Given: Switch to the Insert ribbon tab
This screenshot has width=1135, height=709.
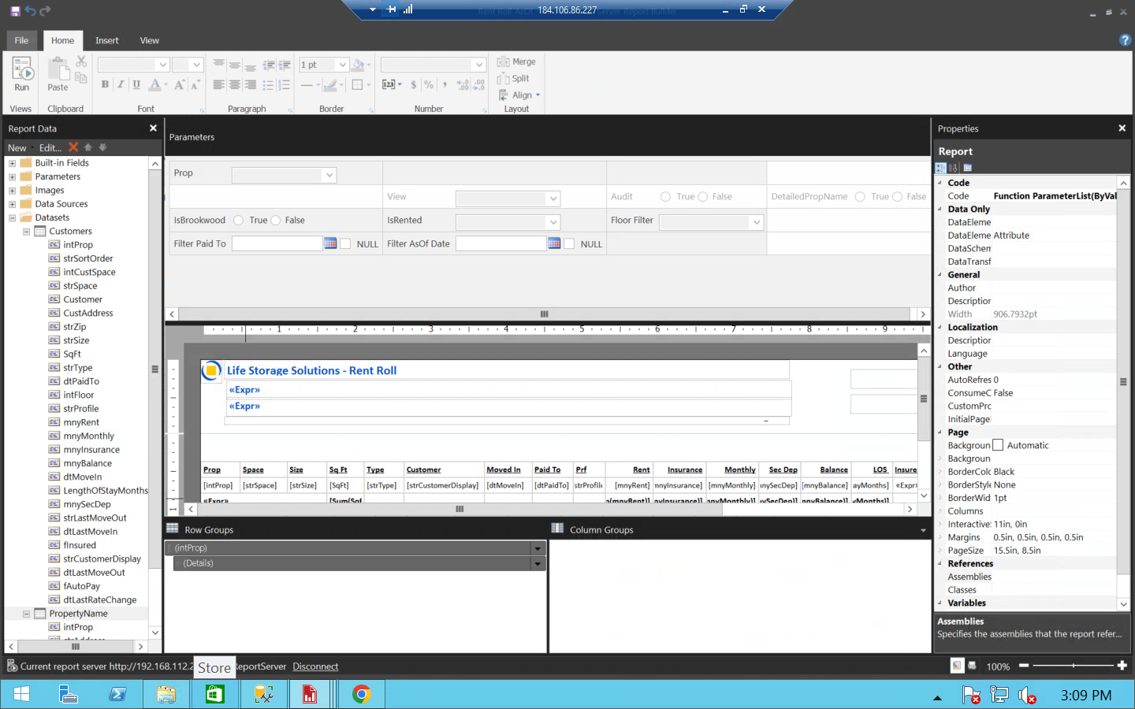Looking at the screenshot, I should click(x=106, y=40).
